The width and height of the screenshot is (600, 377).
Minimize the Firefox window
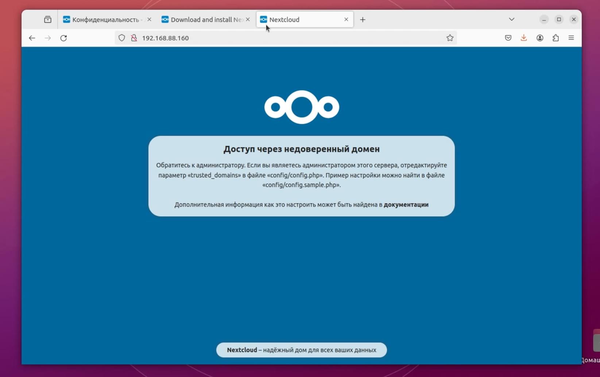(544, 19)
